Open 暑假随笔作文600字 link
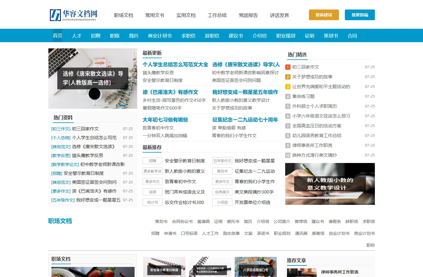Image resolution: width=423 pixels, height=277 pixels. [162, 108]
